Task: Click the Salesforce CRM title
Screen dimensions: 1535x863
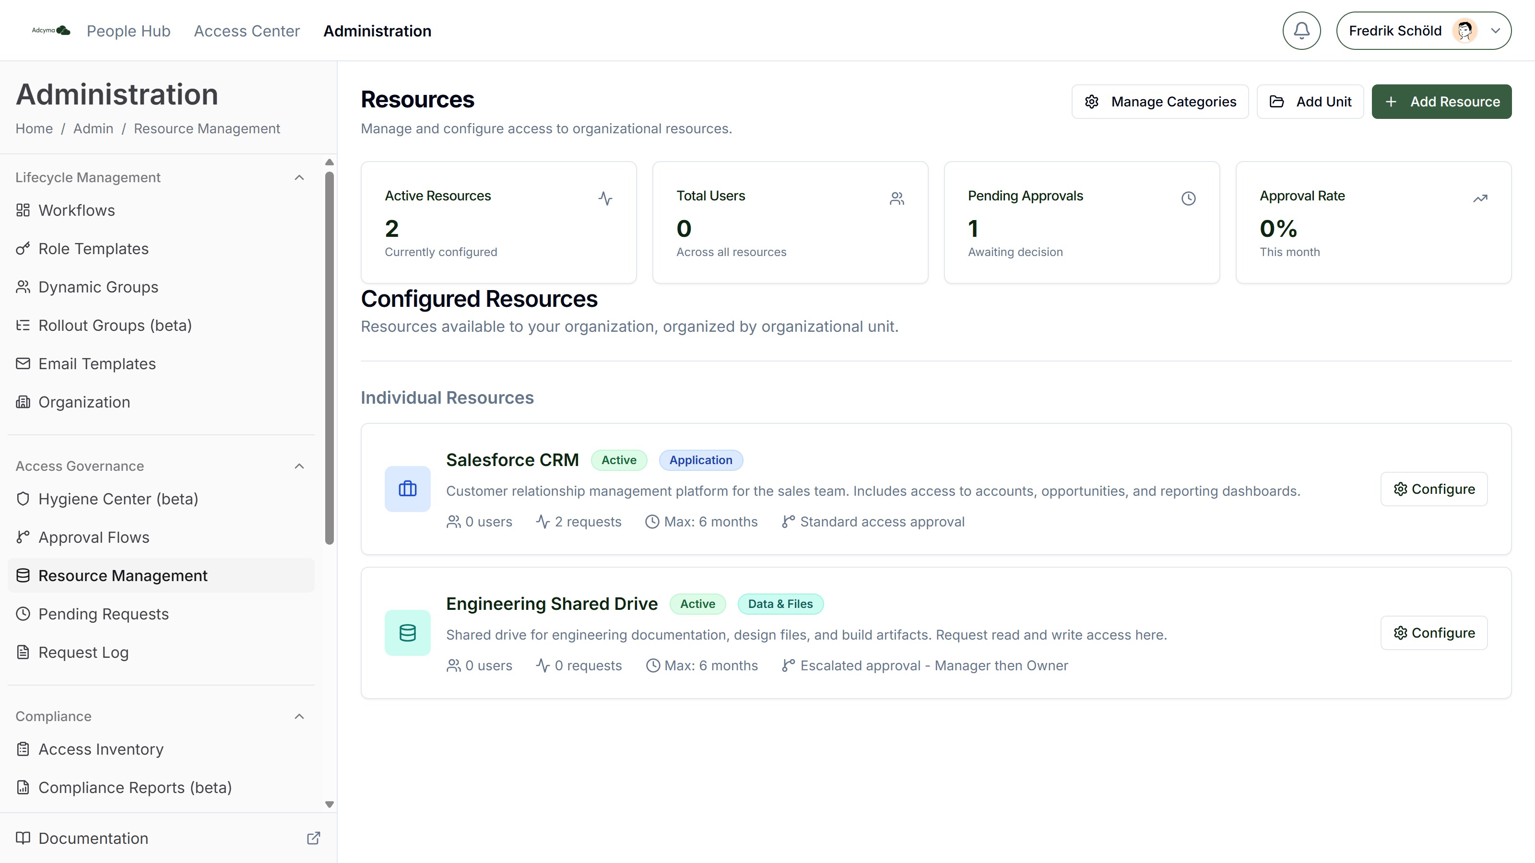Action: click(512, 460)
